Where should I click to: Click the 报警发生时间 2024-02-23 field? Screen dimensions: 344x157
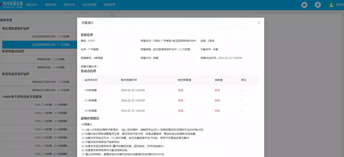point(221,58)
